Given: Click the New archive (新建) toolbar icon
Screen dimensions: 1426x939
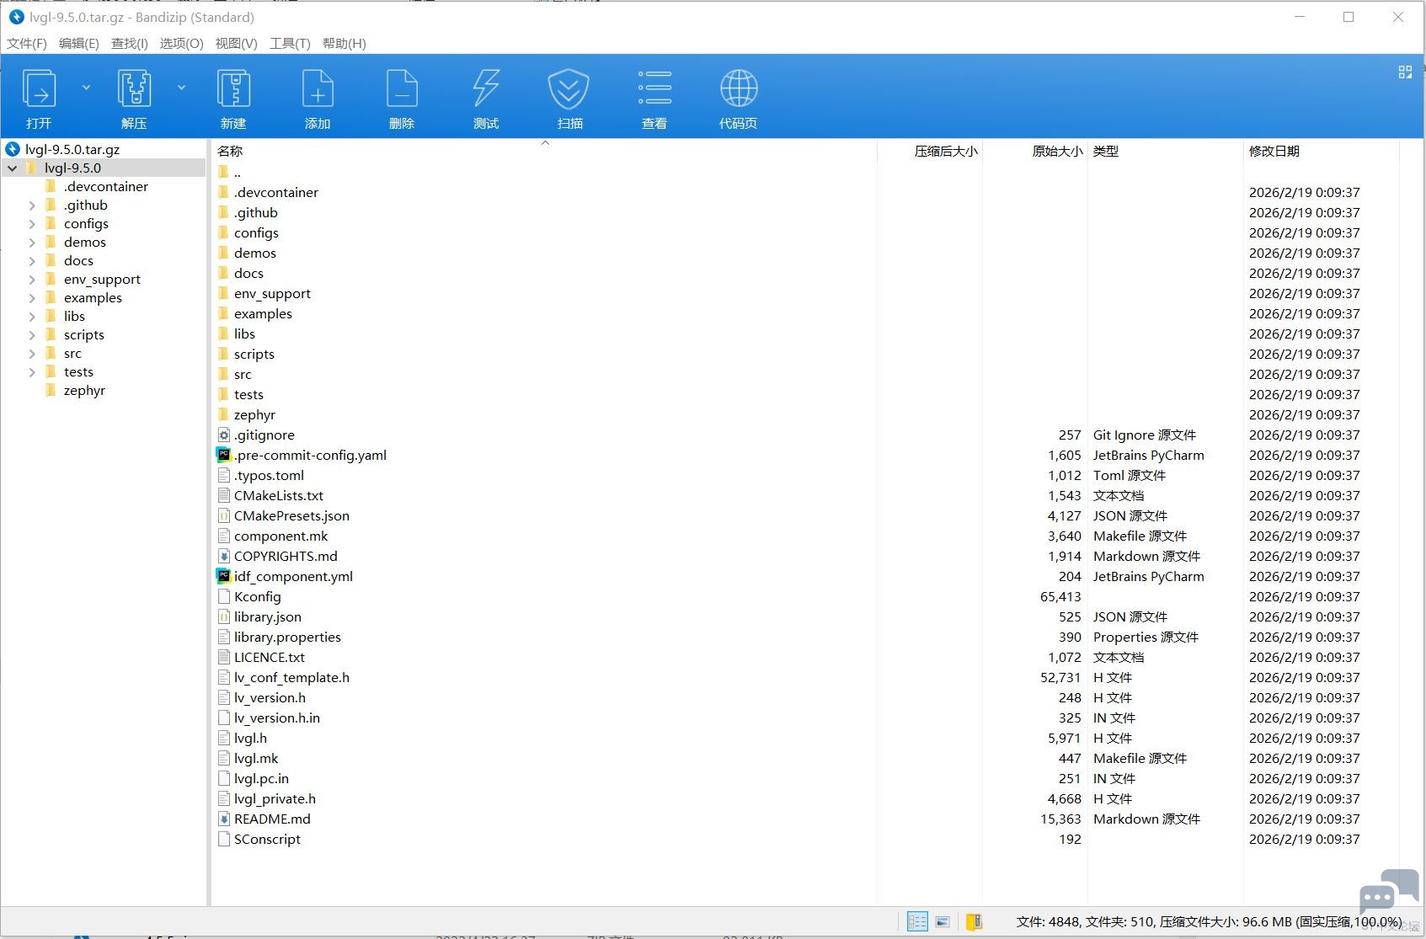Looking at the screenshot, I should [233, 88].
